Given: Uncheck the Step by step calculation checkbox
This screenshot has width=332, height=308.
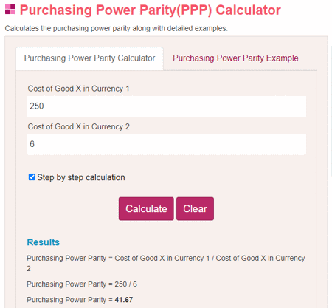Looking at the screenshot, I should (x=32, y=177).
